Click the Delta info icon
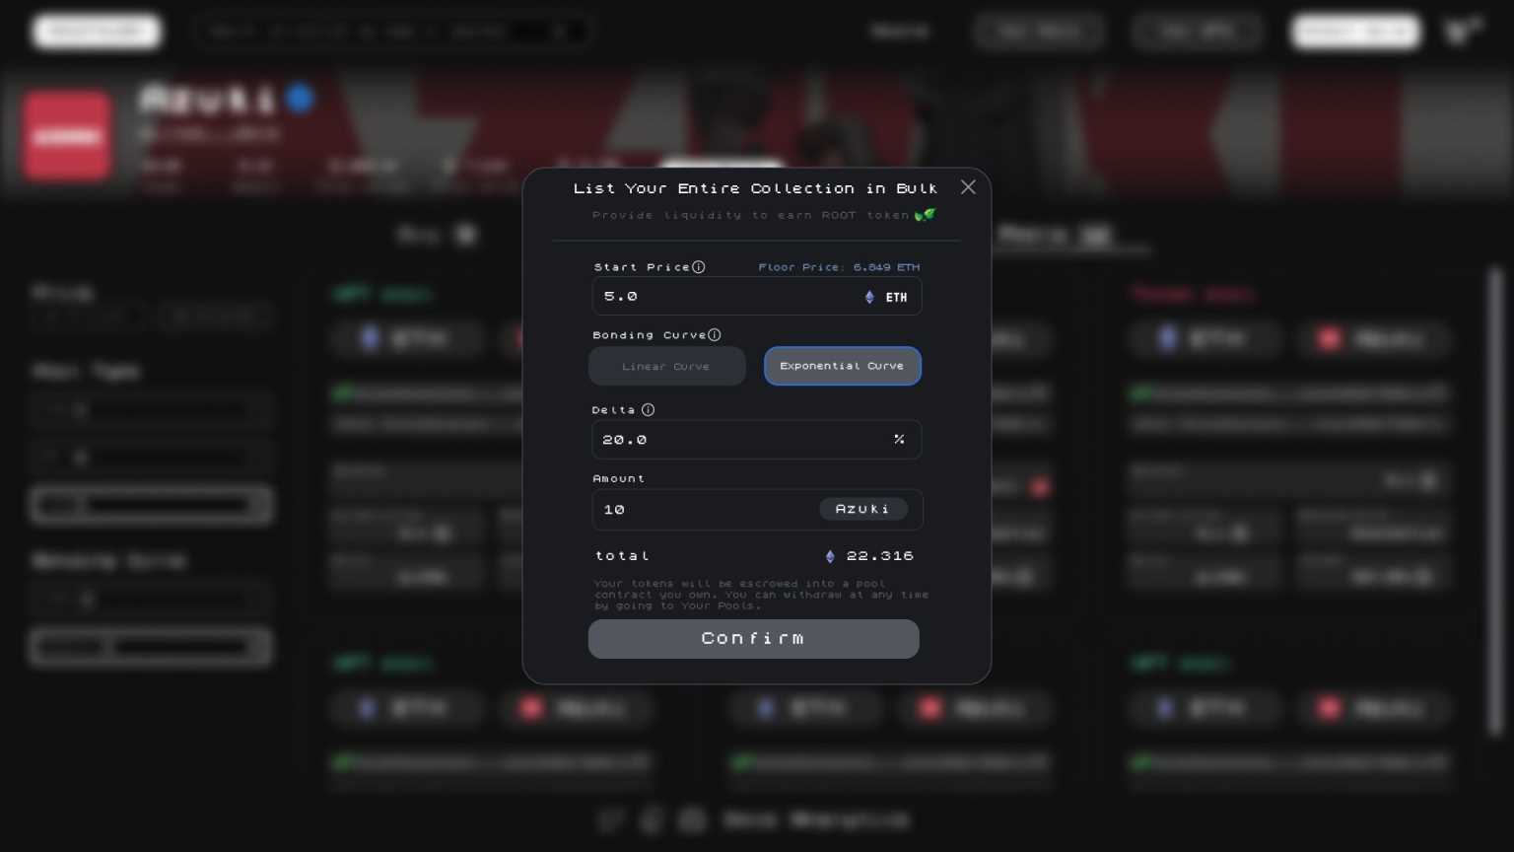This screenshot has width=1514, height=852. 649,410
